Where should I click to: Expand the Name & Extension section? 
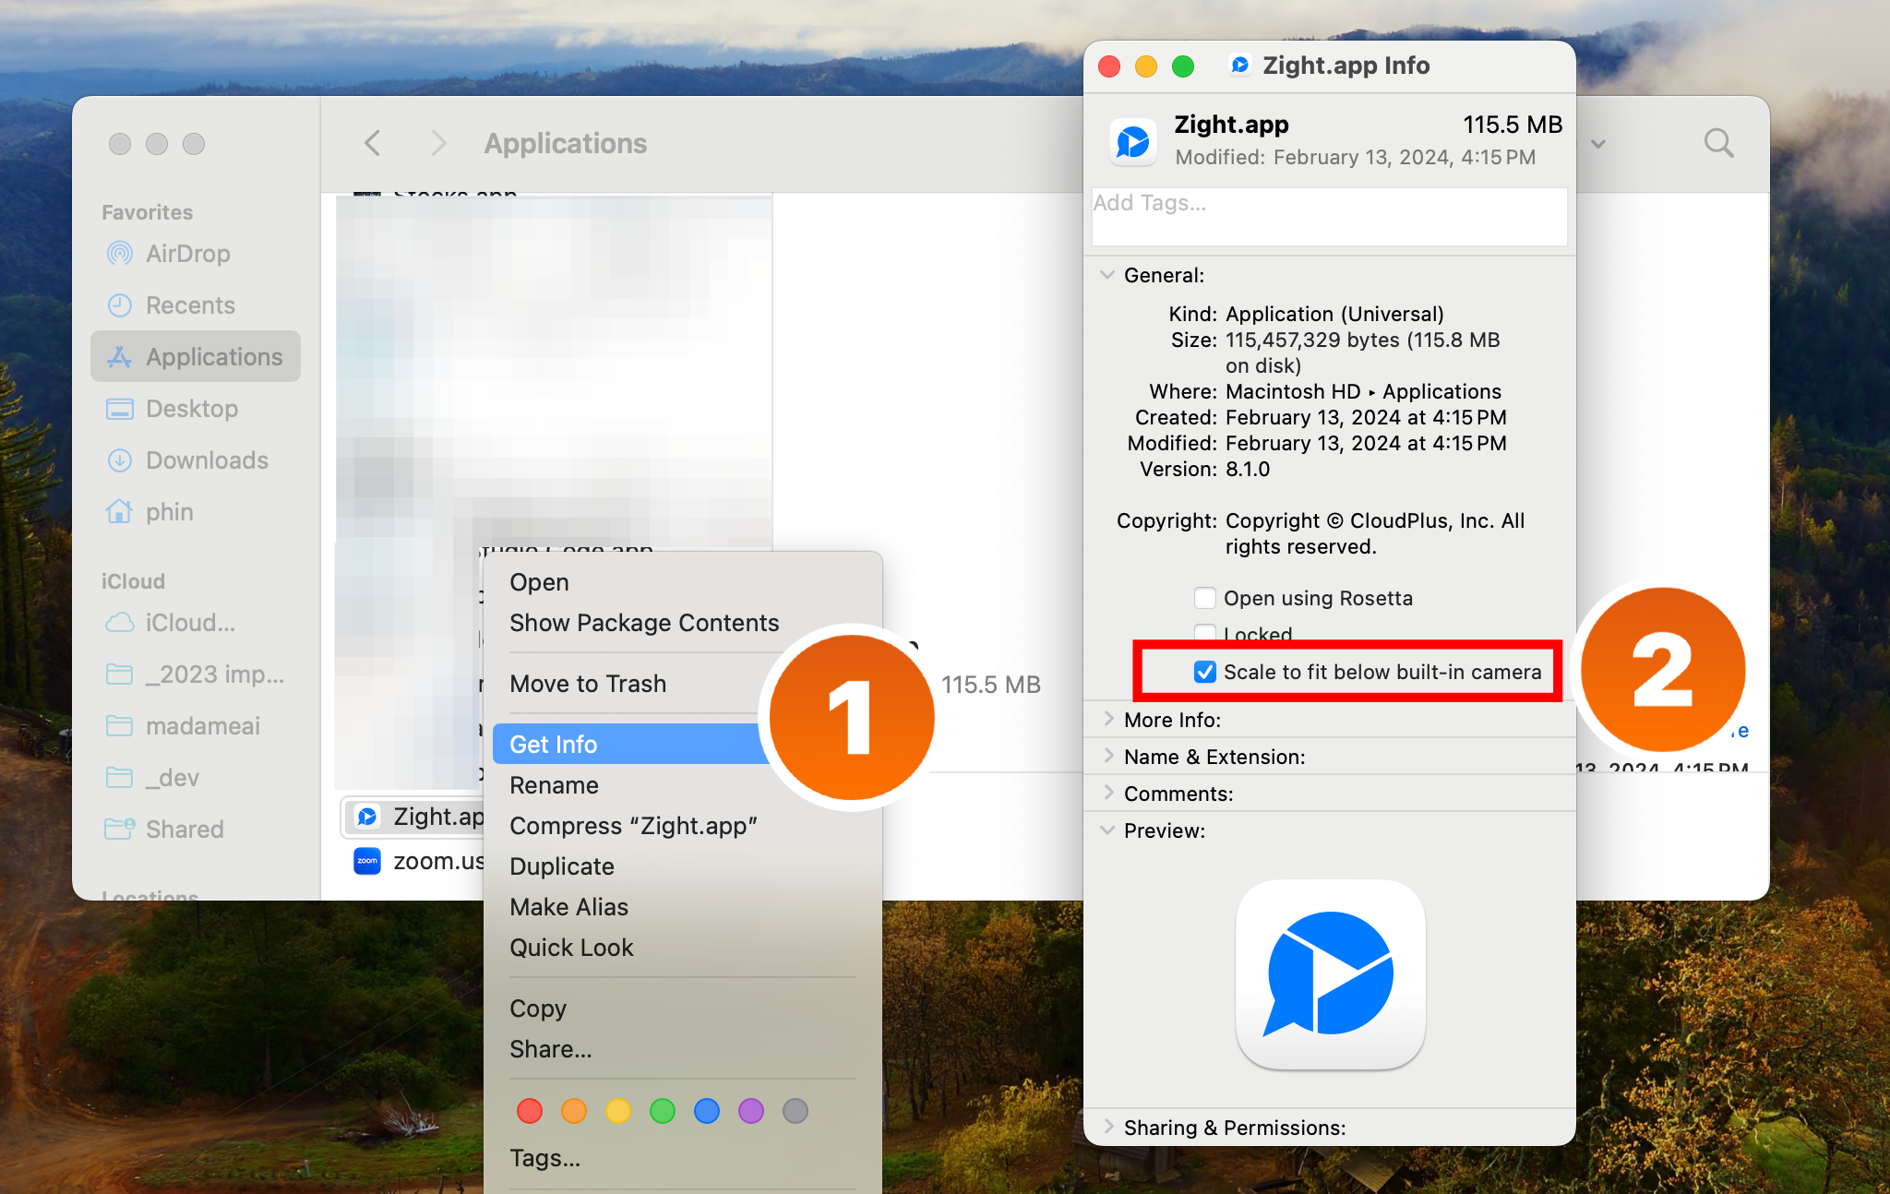click(x=1107, y=757)
